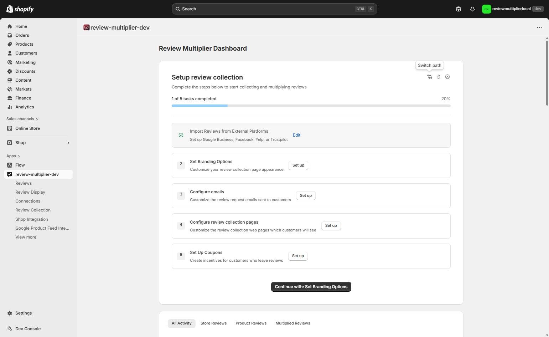Click the green completed checkmark on Import Reviews step
This screenshot has height=337, width=549.
[x=181, y=135]
